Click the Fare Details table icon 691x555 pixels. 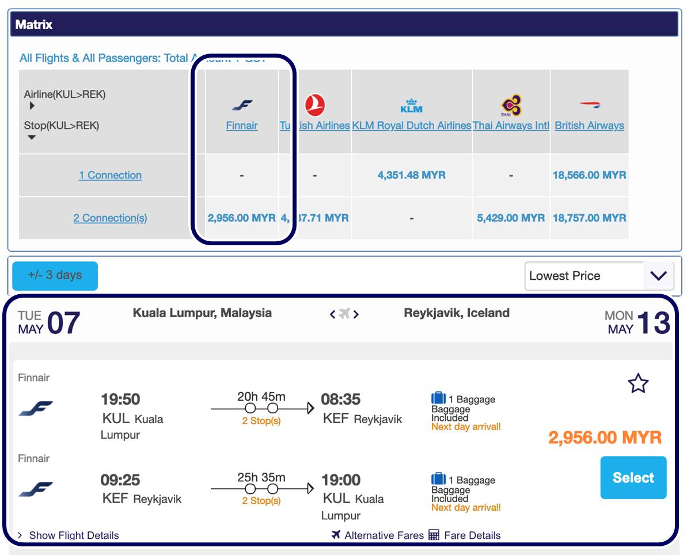click(434, 535)
